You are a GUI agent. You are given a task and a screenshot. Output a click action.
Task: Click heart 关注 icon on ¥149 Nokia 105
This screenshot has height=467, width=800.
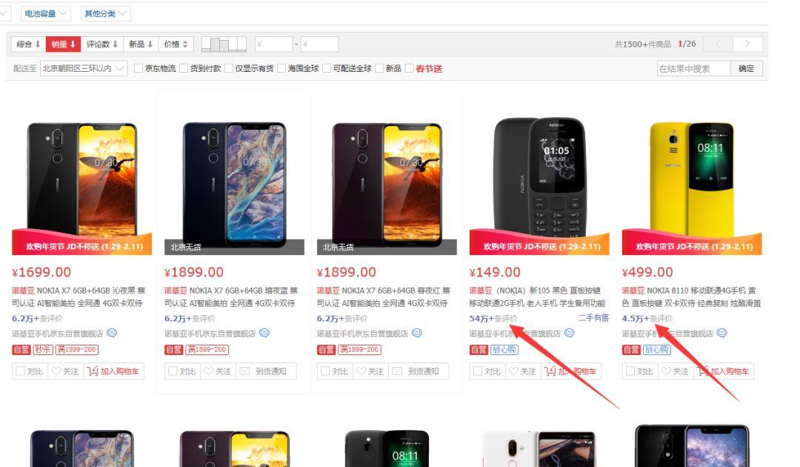(513, 371)
